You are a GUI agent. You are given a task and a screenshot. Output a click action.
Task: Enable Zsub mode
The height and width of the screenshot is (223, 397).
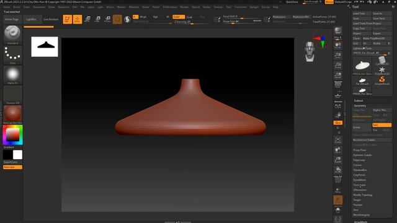[x=189, y=17]
